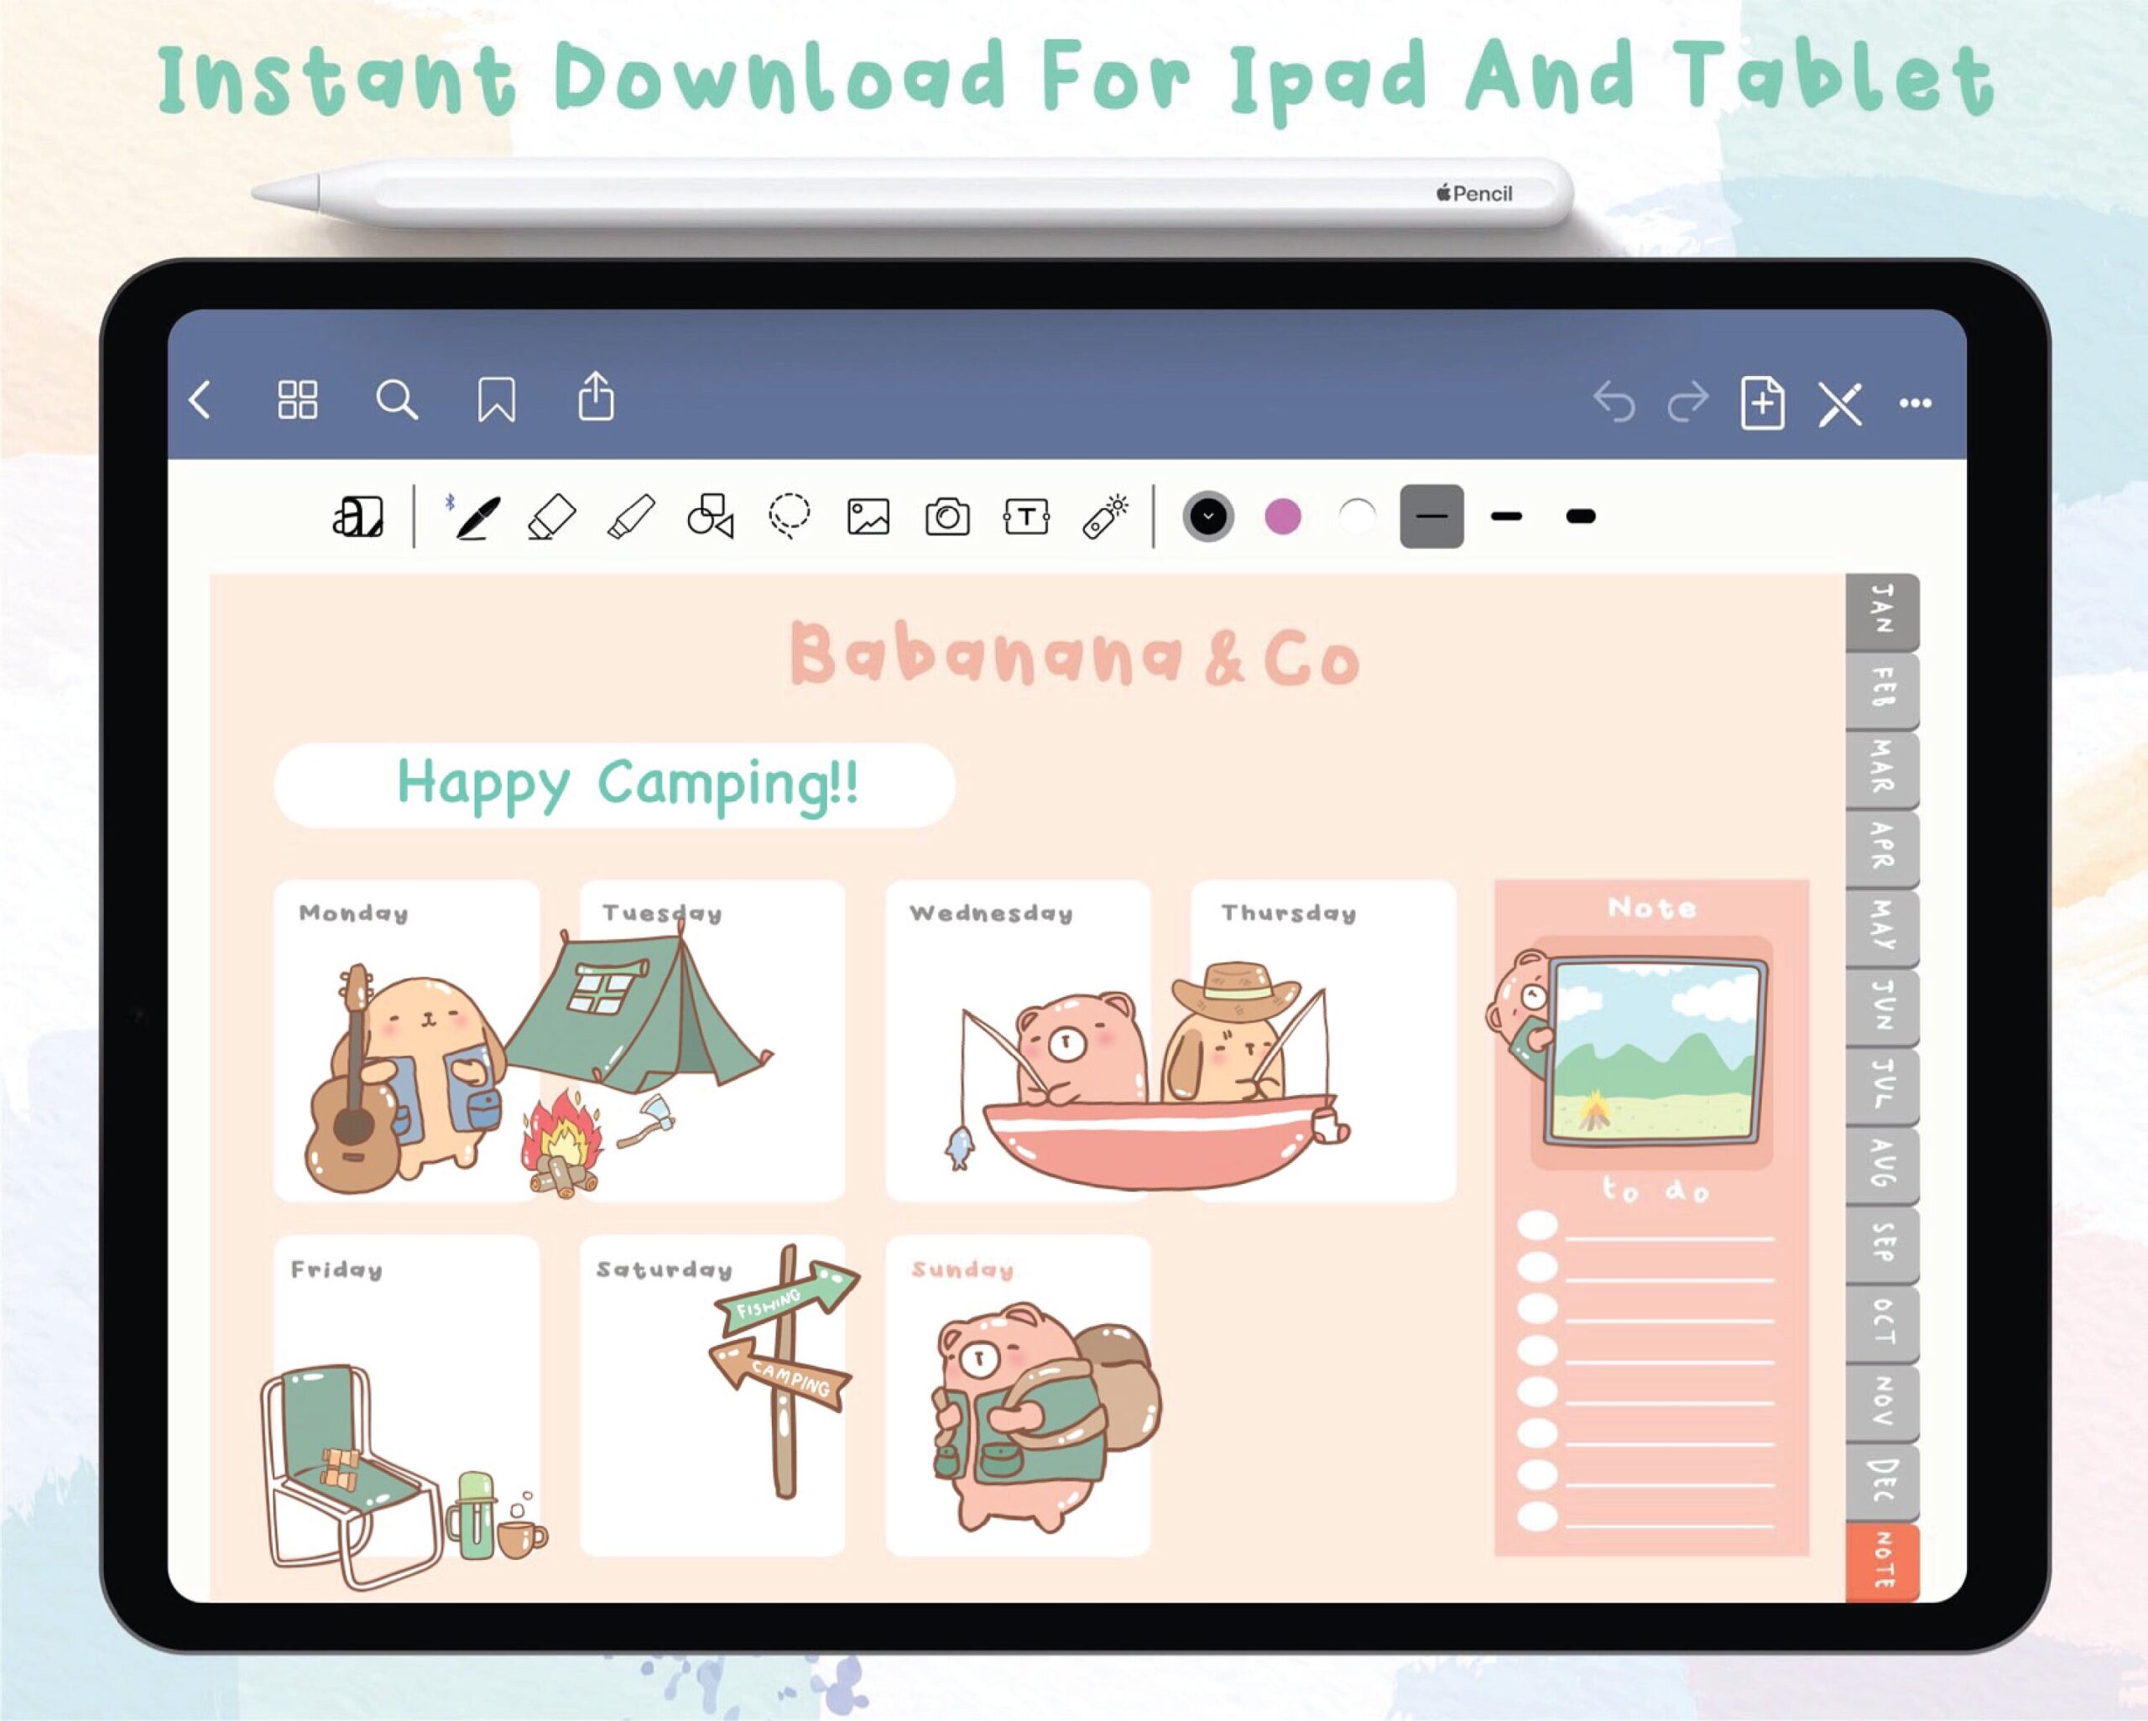Tap the back chevron in the top bar
The image size is (2148, 1721).
click(x=201, y=400)
